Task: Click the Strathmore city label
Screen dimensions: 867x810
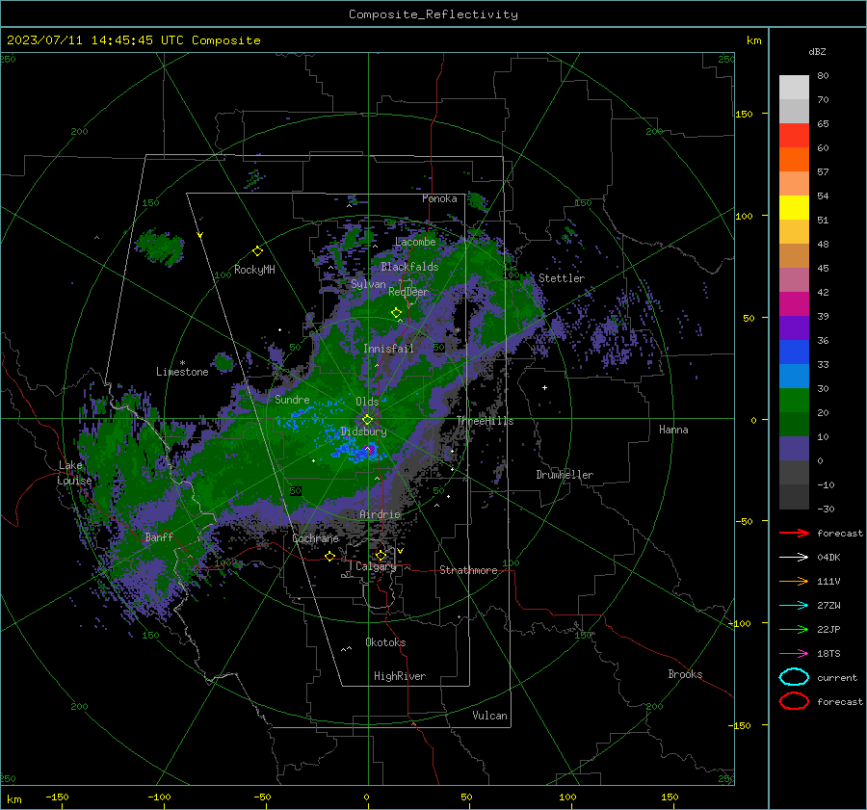Action: (x=468, y=570)
